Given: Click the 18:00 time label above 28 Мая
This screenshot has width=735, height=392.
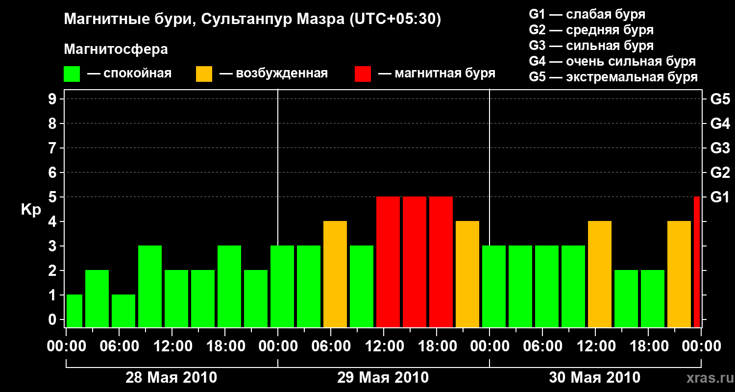Looking at the screenshot, I should tap(225, 346).
